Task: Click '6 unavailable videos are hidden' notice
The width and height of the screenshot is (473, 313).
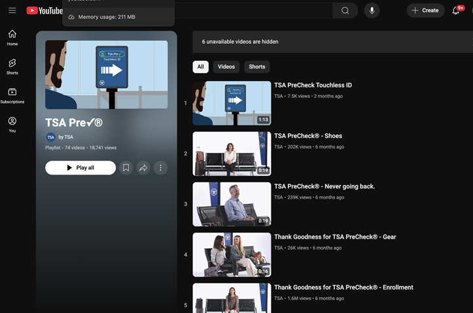Action: tap(240, 42)
